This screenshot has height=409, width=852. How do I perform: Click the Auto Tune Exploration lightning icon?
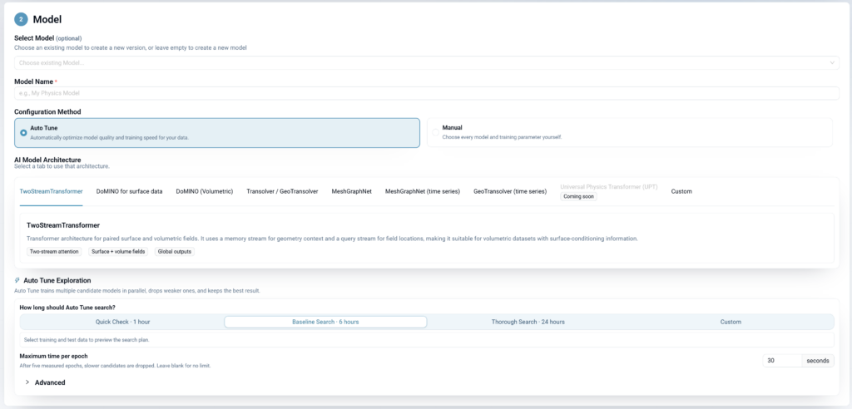click(x=17, y=280)
